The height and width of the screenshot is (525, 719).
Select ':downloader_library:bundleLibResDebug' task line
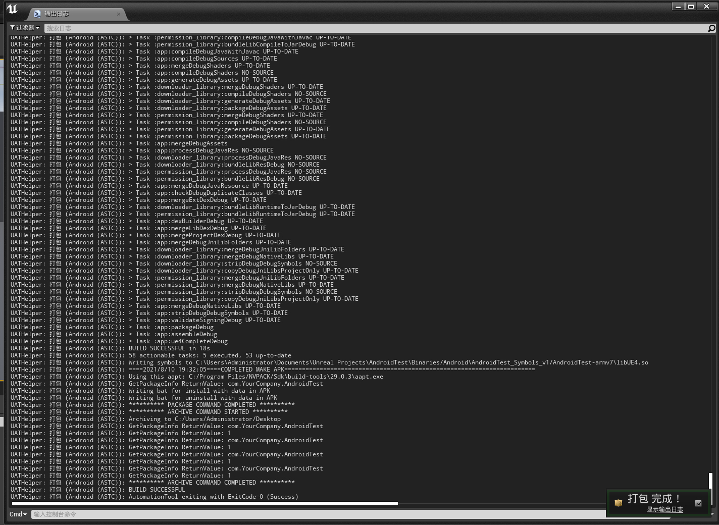[x=165, y=165]
